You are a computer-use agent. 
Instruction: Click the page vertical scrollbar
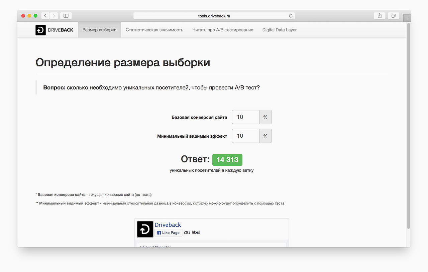408,126
